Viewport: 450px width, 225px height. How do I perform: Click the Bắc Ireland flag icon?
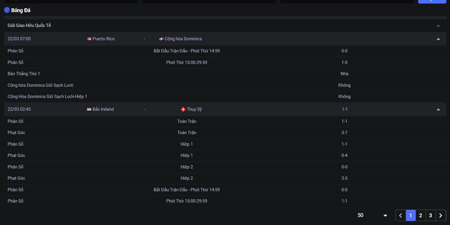[x=89, y=109]
